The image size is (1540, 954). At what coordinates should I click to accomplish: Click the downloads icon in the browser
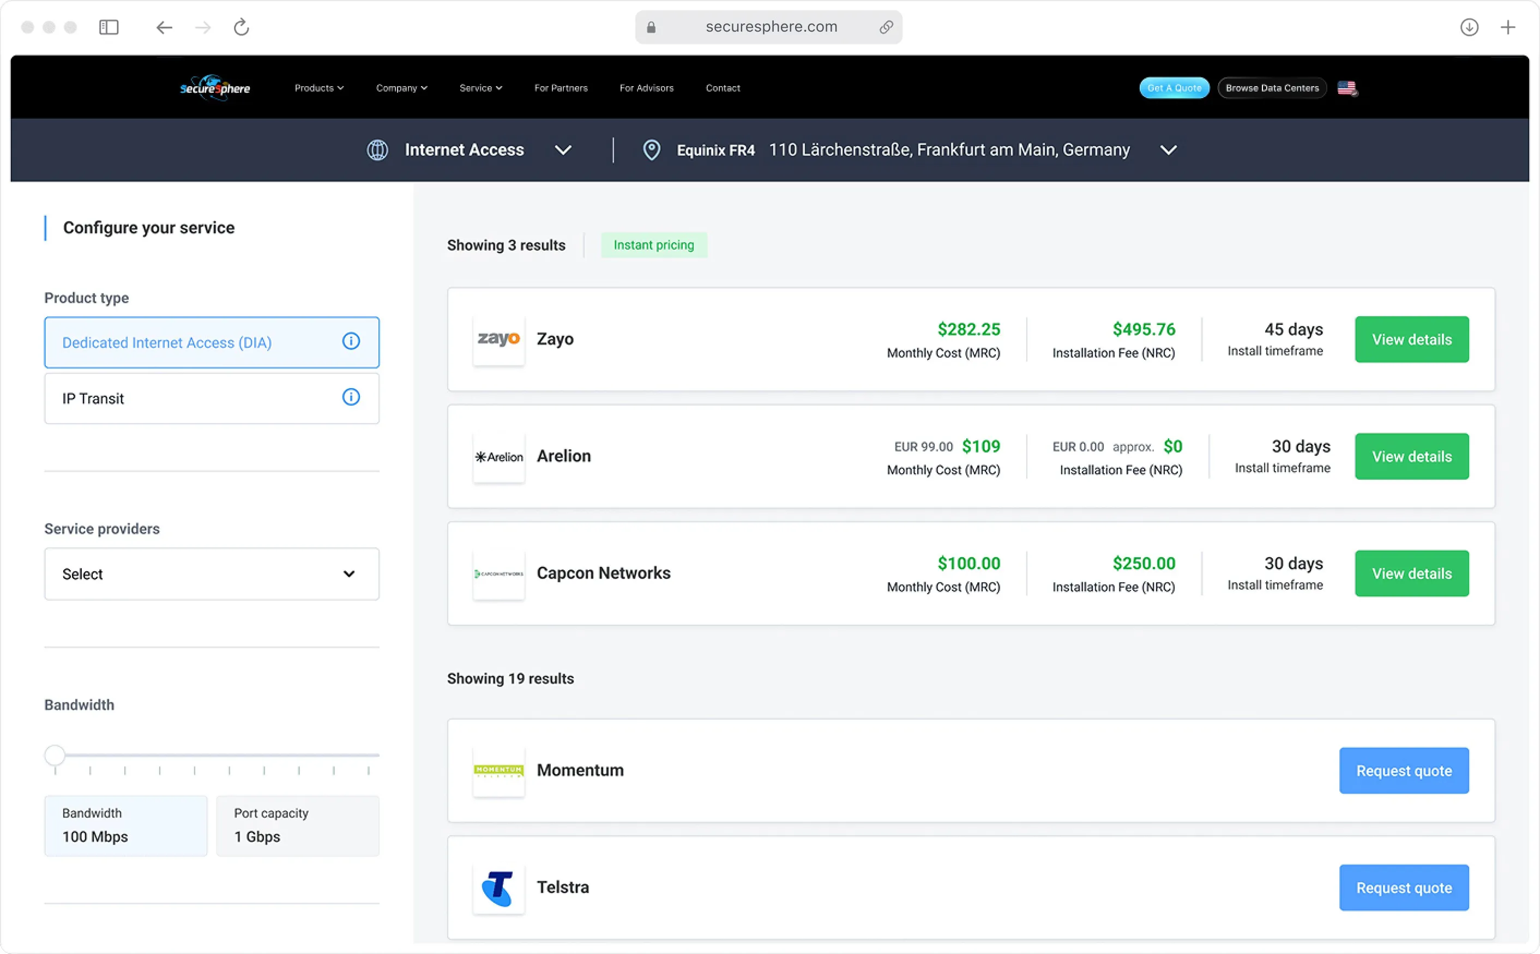[1469, 27]
